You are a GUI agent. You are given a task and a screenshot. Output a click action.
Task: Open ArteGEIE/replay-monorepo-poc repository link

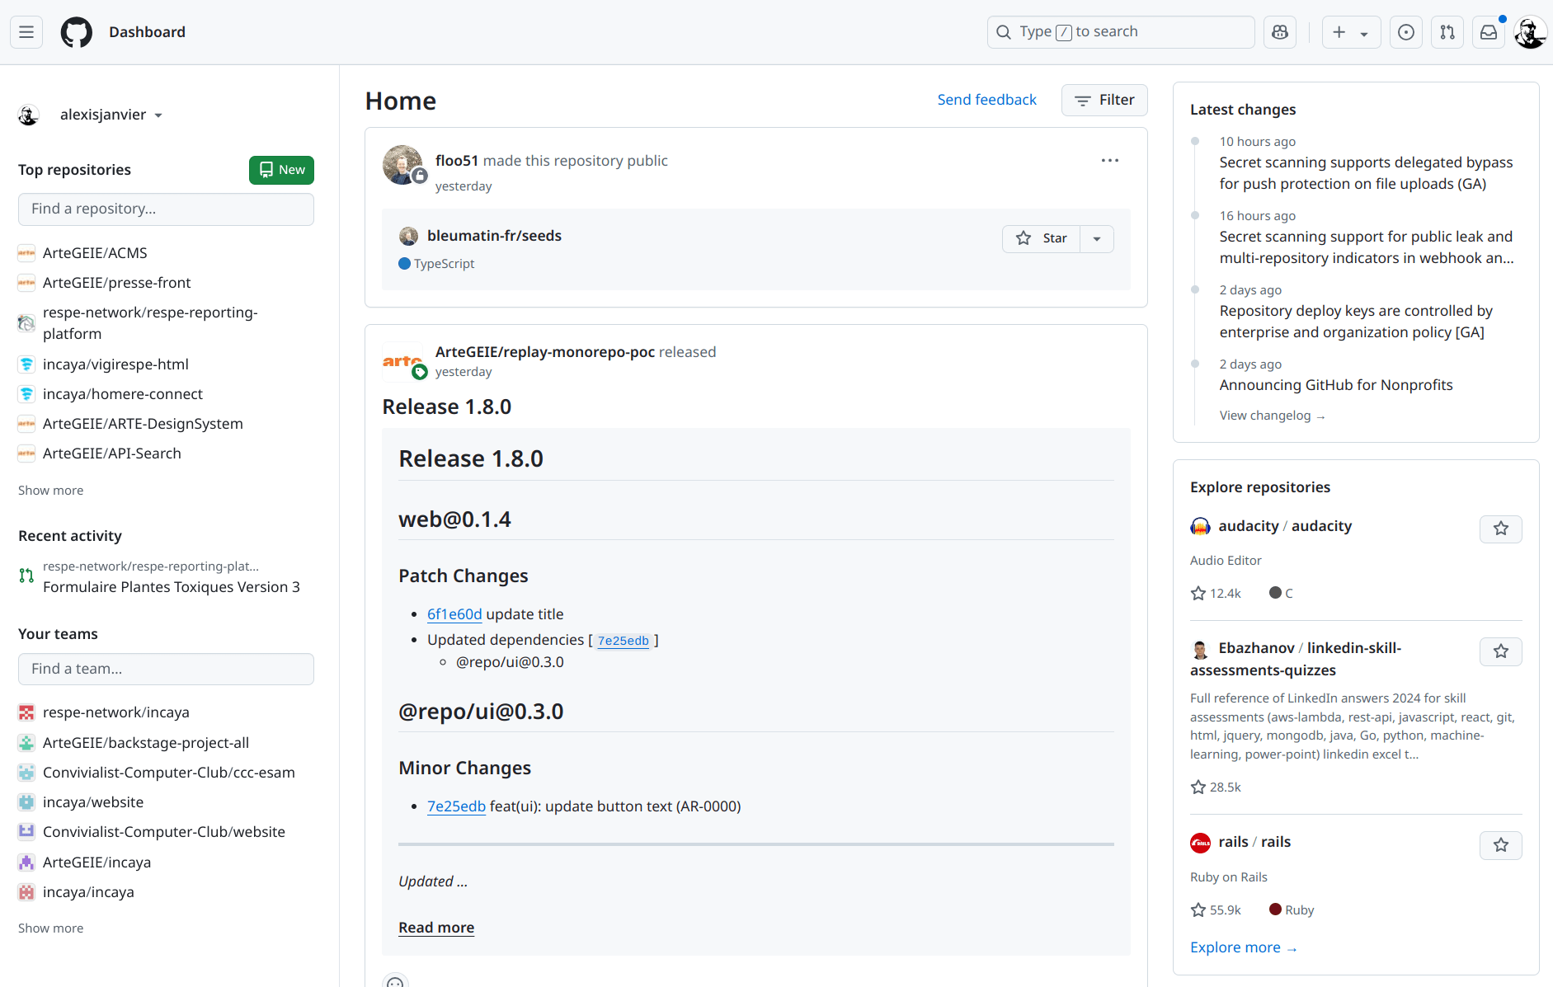(x=545, y=352)
